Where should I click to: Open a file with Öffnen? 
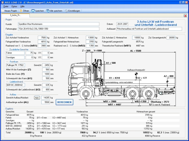click(x=24, y=11)
